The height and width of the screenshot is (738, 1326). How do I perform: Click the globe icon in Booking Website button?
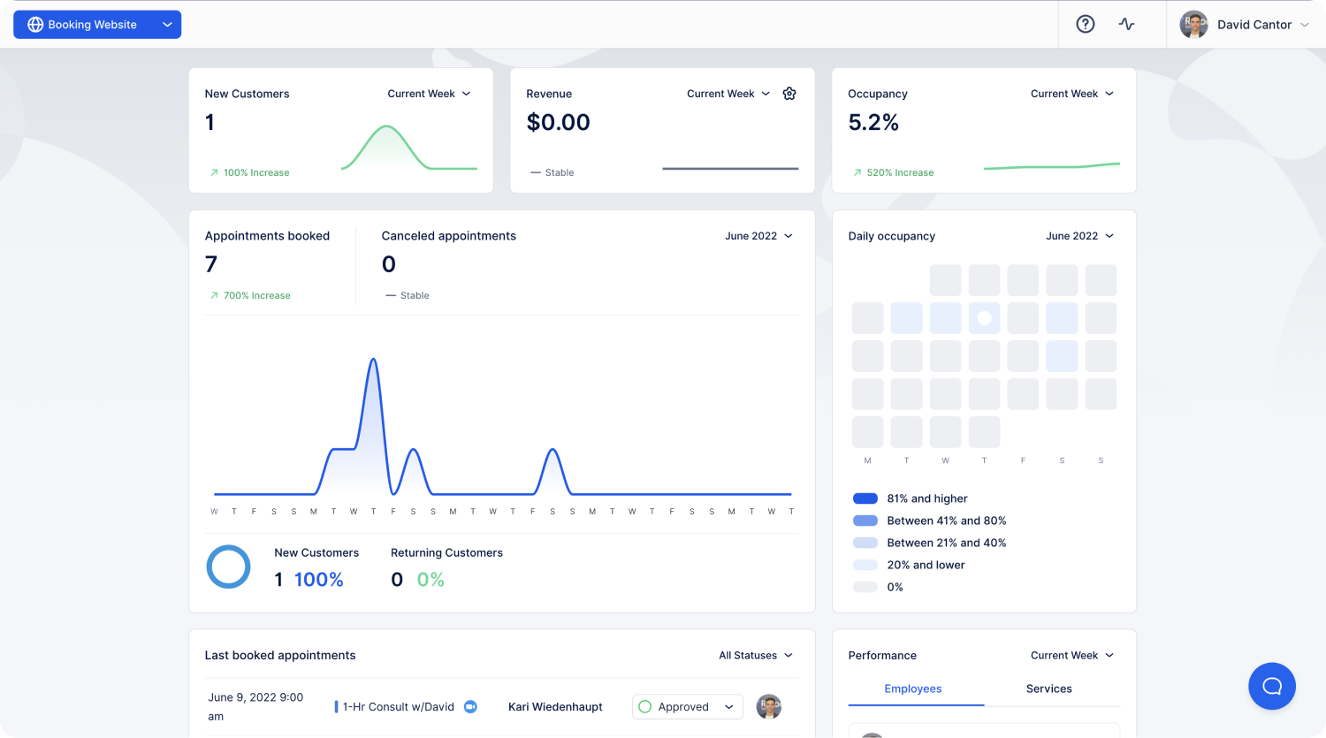pyautogui.click(x=35, y=25)
